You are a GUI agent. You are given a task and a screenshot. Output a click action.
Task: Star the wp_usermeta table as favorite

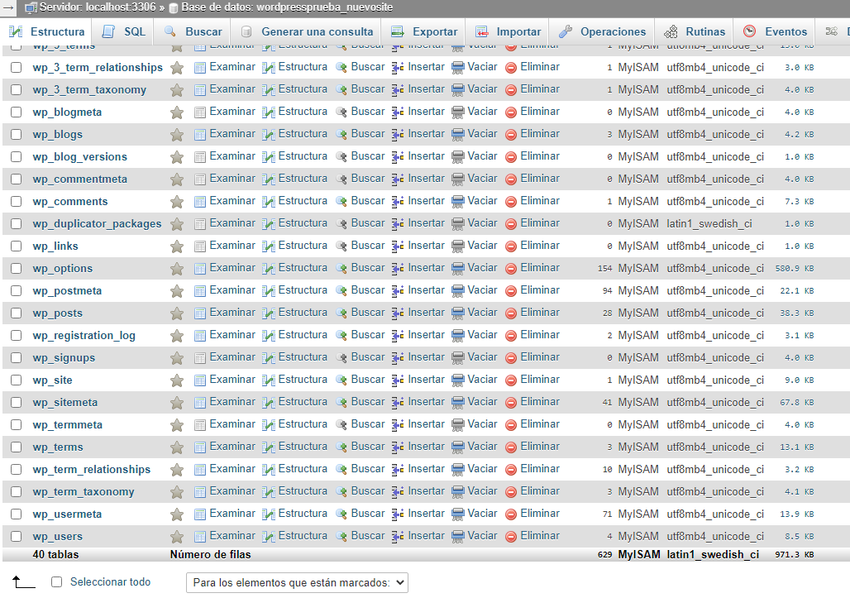pyautogui.click(x=176, y=514)
